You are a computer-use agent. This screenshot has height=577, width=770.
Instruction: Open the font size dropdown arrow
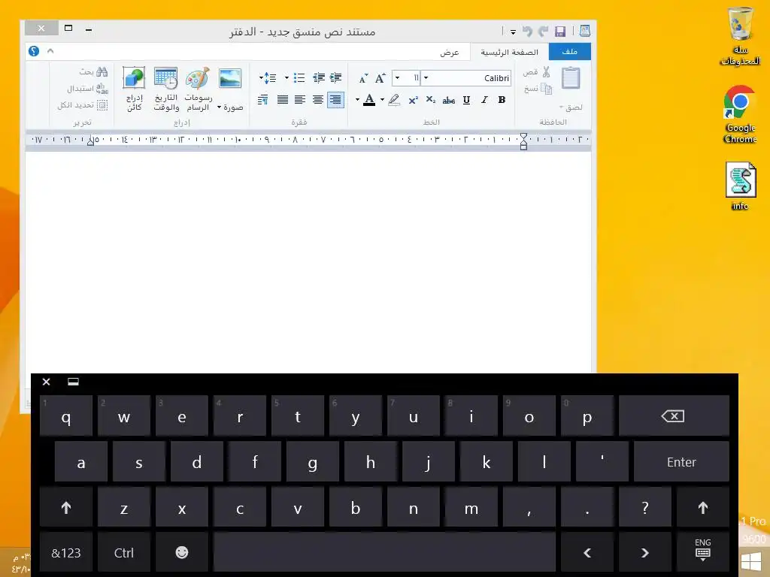point(397,78)
